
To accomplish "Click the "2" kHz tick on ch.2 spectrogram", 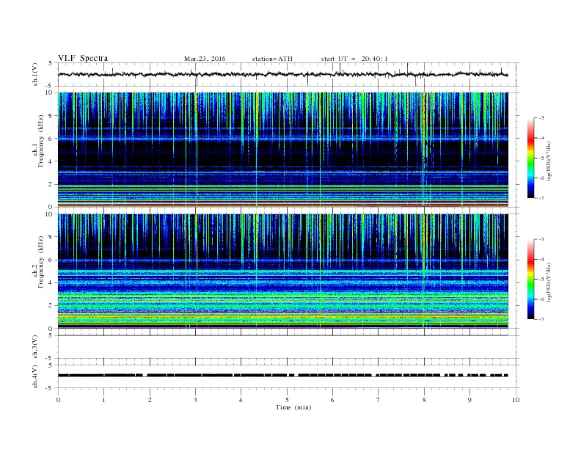I will [51, 306].
